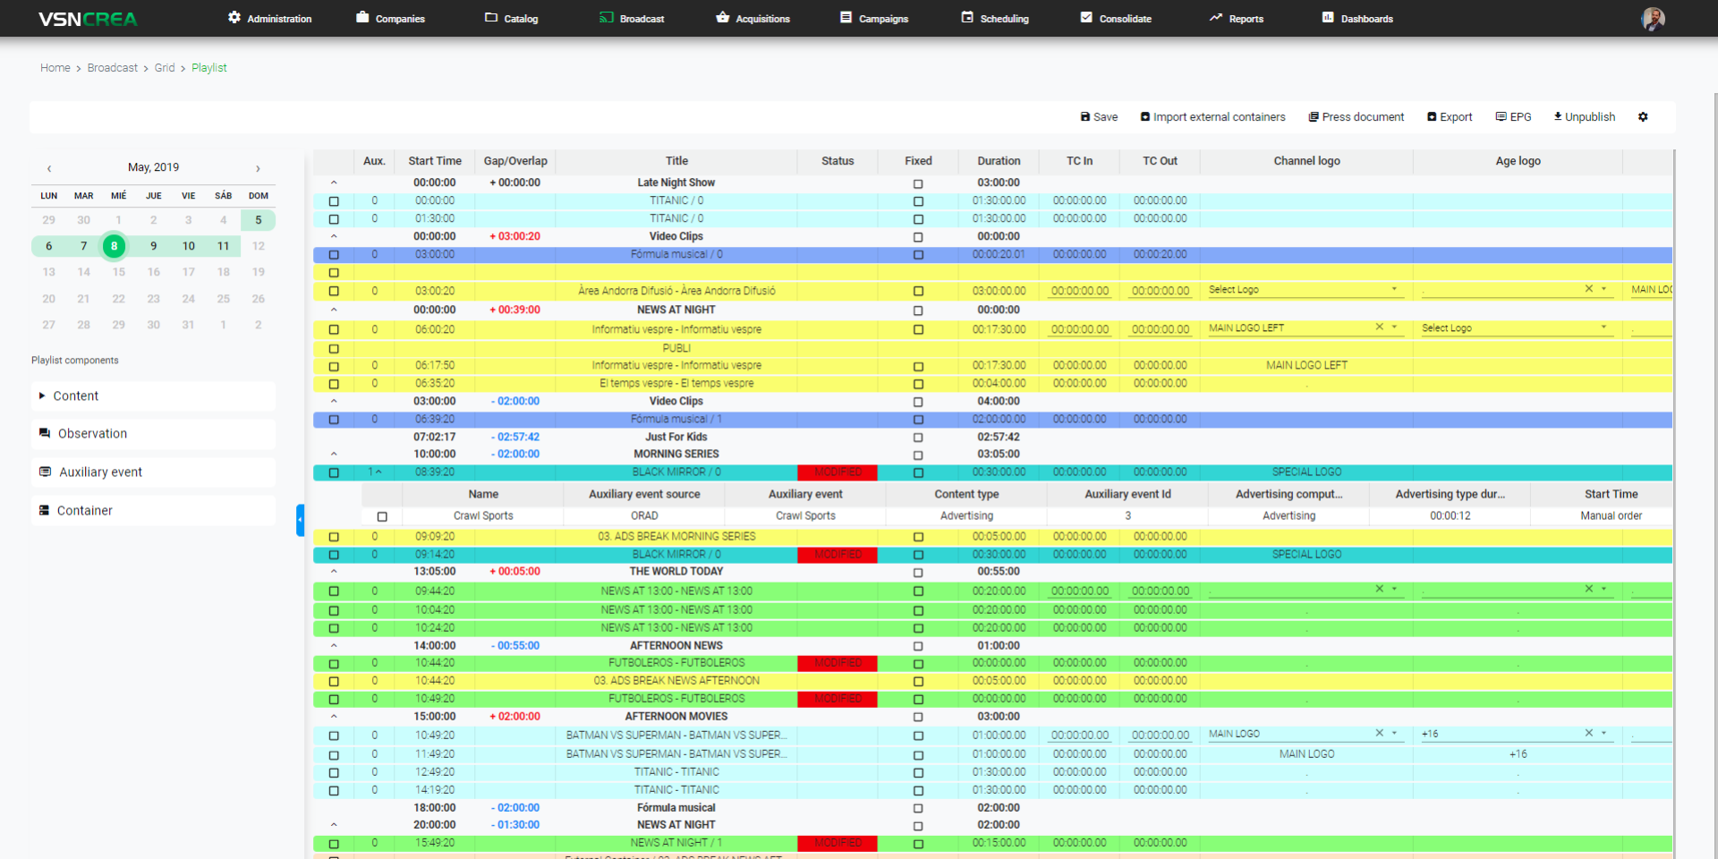
Task: Clear MAIN LOGO LEFT channel logo selection
Action: point(1379,327)
